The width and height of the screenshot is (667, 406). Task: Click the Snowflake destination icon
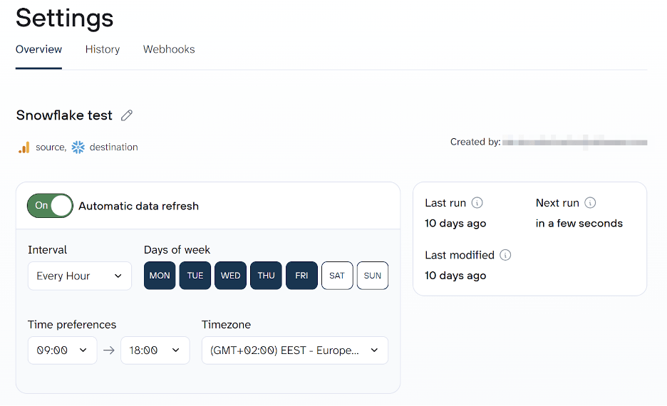78,147
